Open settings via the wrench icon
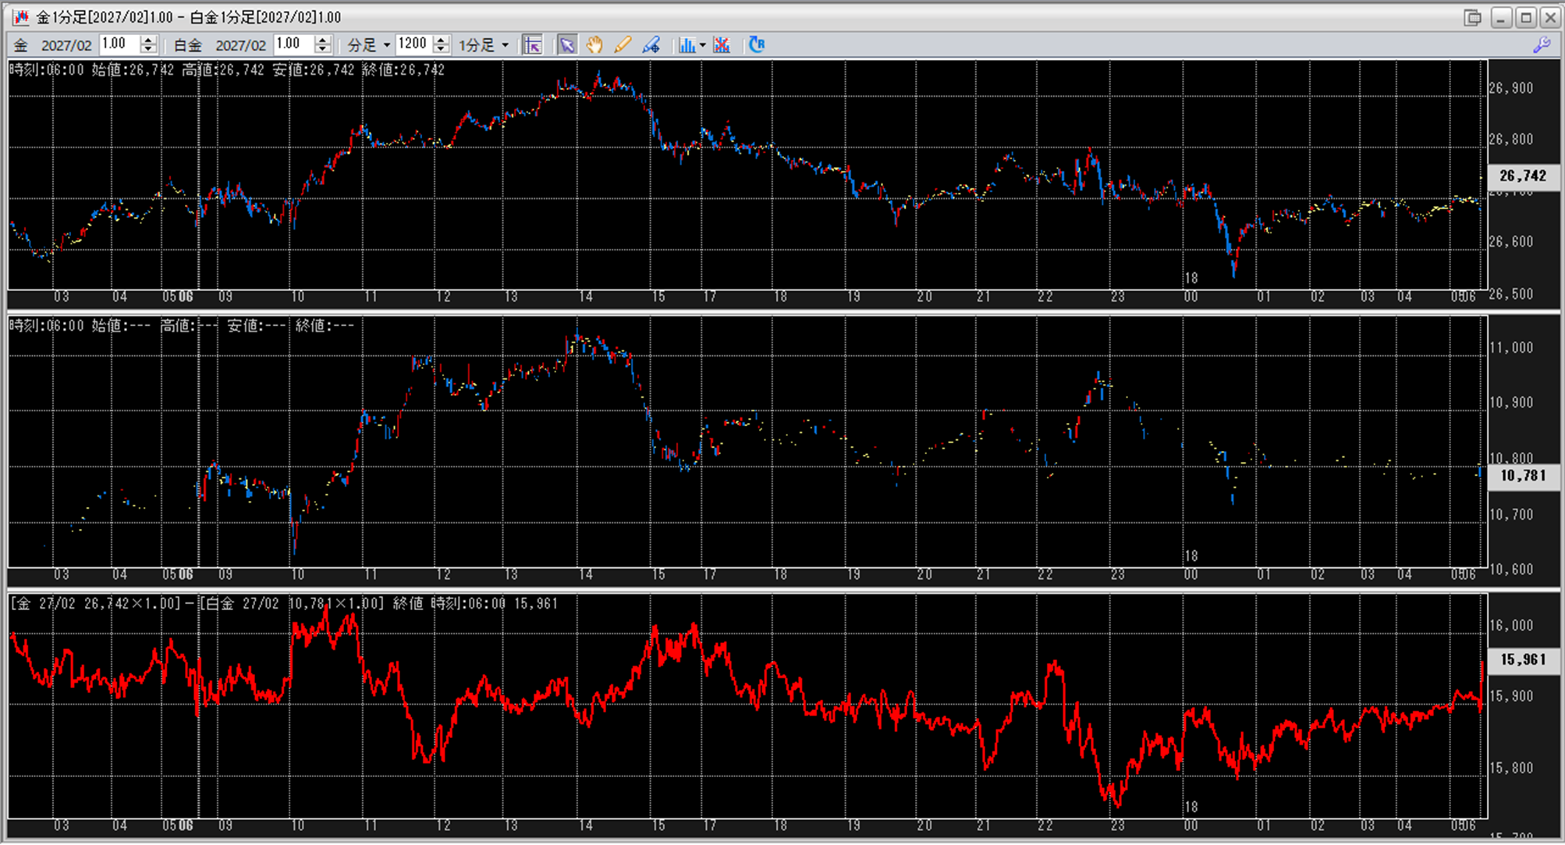 click(x=1542, y=45)
